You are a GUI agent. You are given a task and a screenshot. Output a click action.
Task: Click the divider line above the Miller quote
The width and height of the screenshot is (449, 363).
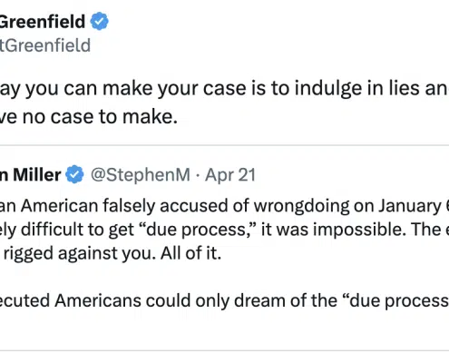[x=224, y=145]
